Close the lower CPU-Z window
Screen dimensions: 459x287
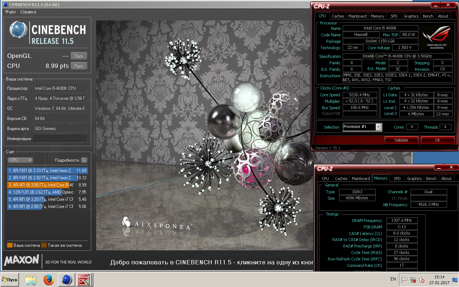(x=451, y=167)
